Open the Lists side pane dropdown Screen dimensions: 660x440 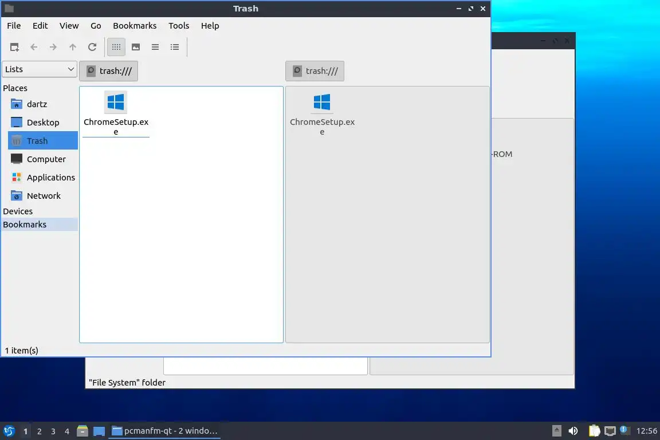pyautogui.click(x=40, y=69)
